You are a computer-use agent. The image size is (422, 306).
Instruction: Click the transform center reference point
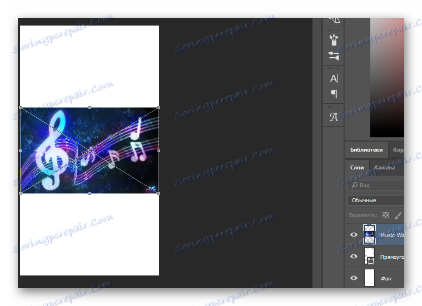pyautogui.click(x=91, y=151)
